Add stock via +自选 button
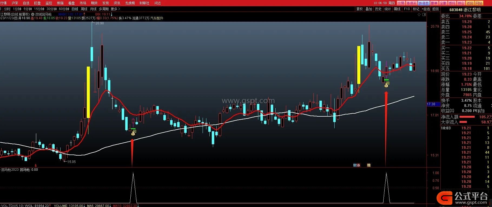The image size is (492, 207). point(426,9)
